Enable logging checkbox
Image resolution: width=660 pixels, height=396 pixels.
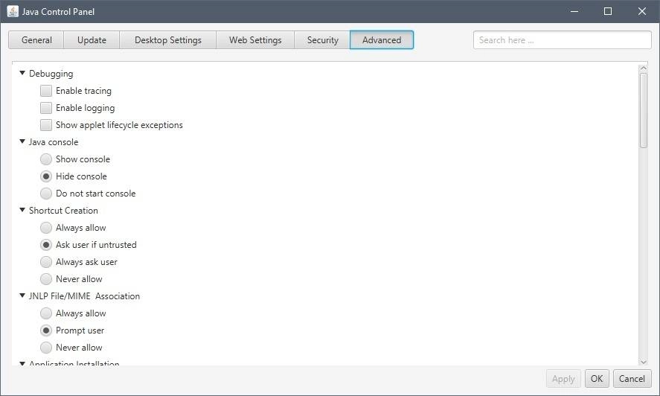pos(46,108)
